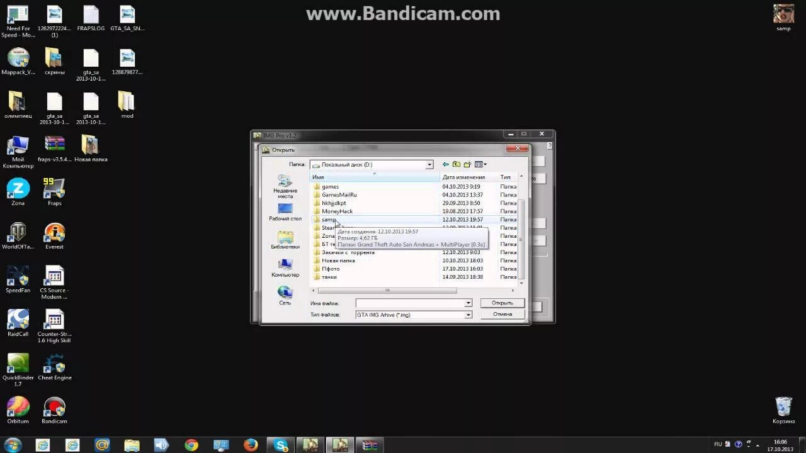Open Firefox from the taskbar
The image size is (806, 453).
tap(251, 445)
